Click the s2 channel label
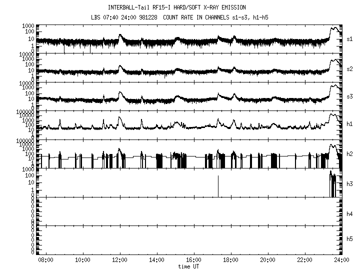This screenshot has height=275, width=360. point(349,68)
